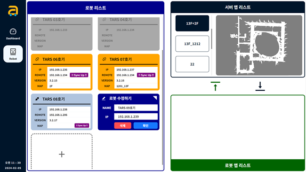Click the map value 1201_13F
The width and height of the screenshot is (306, 172).
click(122, 86)
